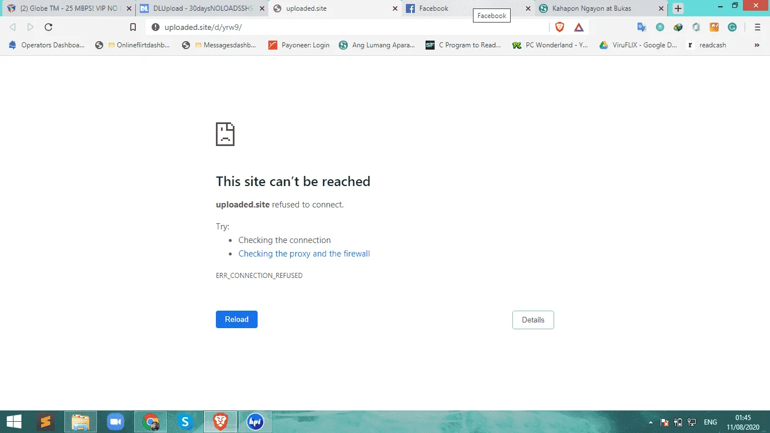The width and height of the screenshot is (770, 433).
Task: Open the Google Translate extension
Action: (x=641, y=27)
